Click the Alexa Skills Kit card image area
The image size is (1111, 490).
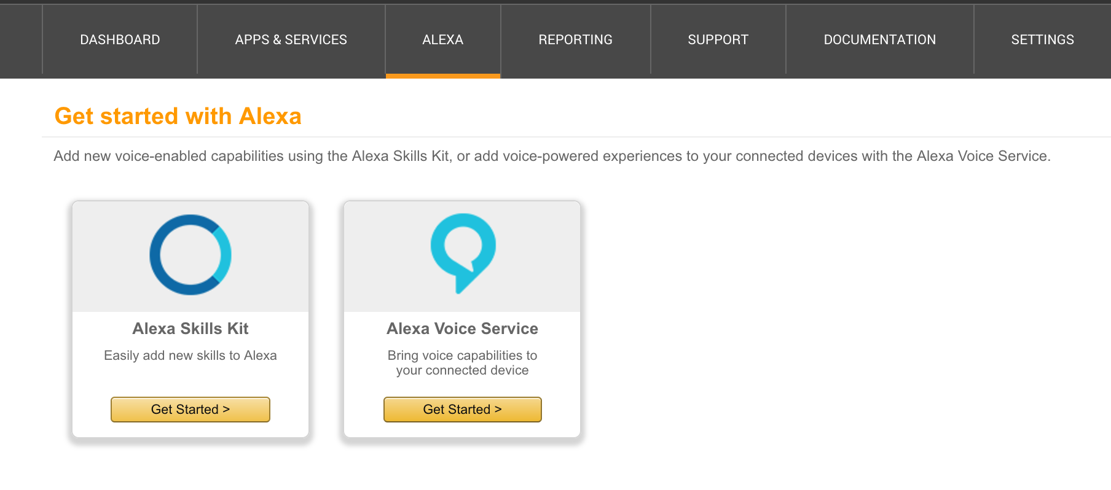190,257
